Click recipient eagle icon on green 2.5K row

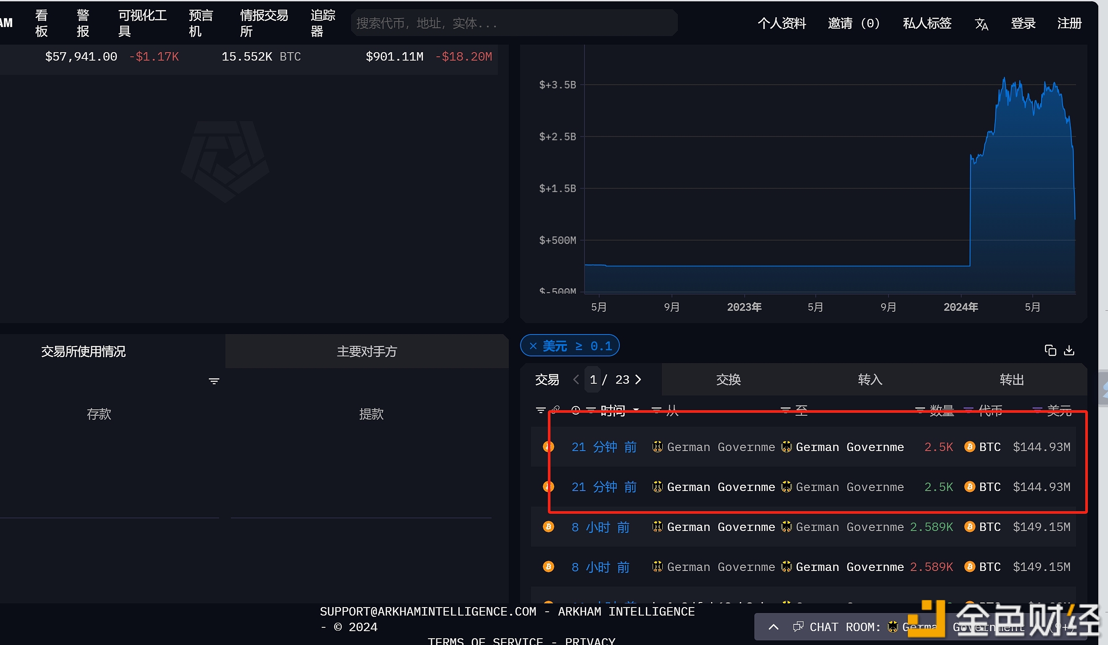pos(786,487)
